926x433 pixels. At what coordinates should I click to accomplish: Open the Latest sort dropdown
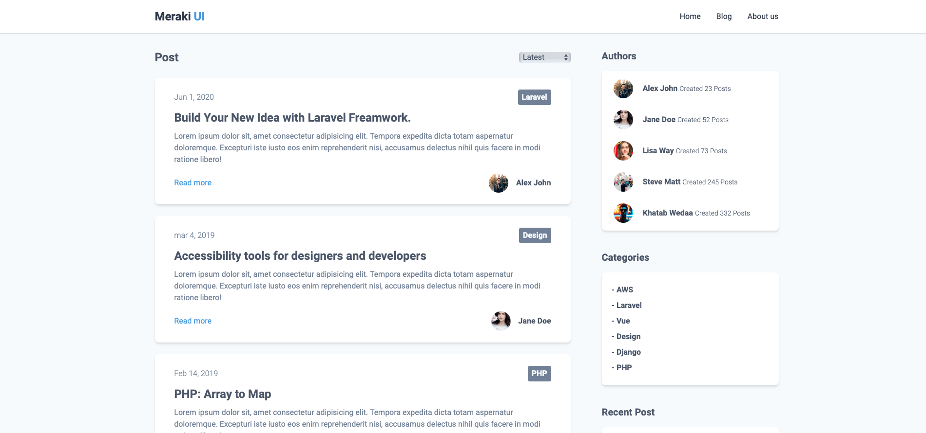(x=544, y=57)
